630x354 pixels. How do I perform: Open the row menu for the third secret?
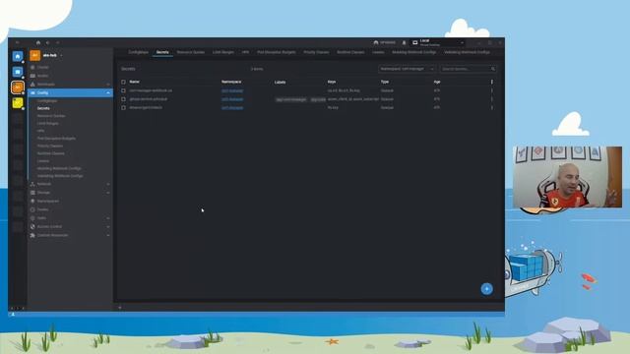pos(492,108)
